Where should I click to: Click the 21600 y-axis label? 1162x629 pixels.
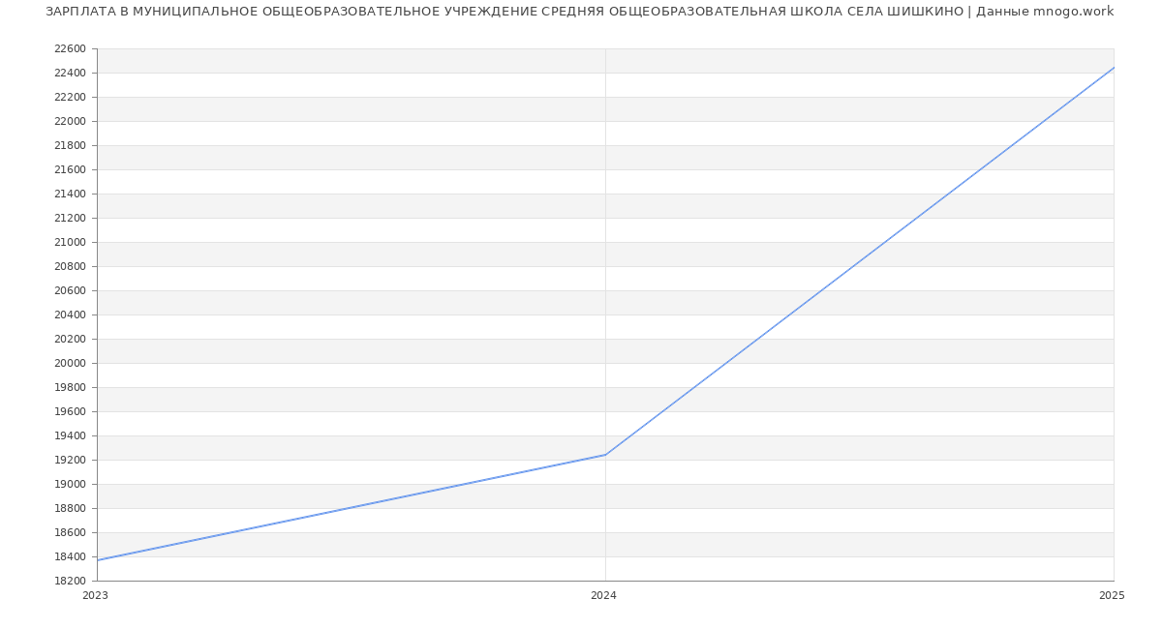70,170
